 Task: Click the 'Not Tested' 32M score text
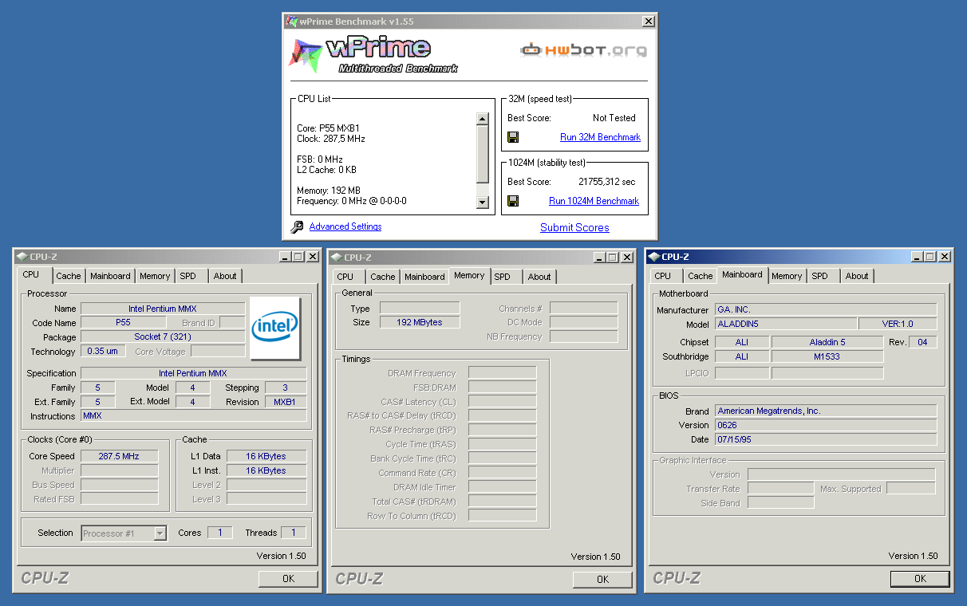coord(614,118)
